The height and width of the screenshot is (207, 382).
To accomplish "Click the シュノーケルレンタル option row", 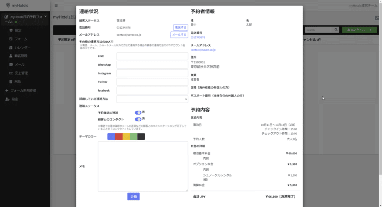I will [x=245, y=177].
